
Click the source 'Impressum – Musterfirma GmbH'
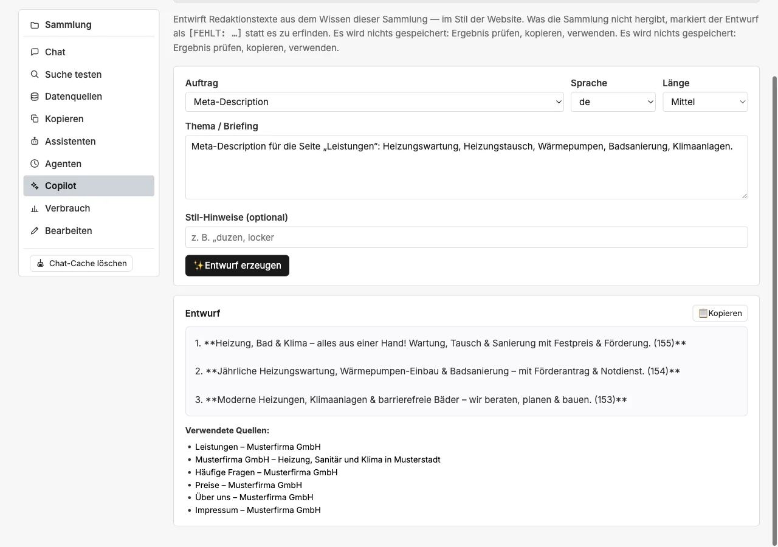258,510
